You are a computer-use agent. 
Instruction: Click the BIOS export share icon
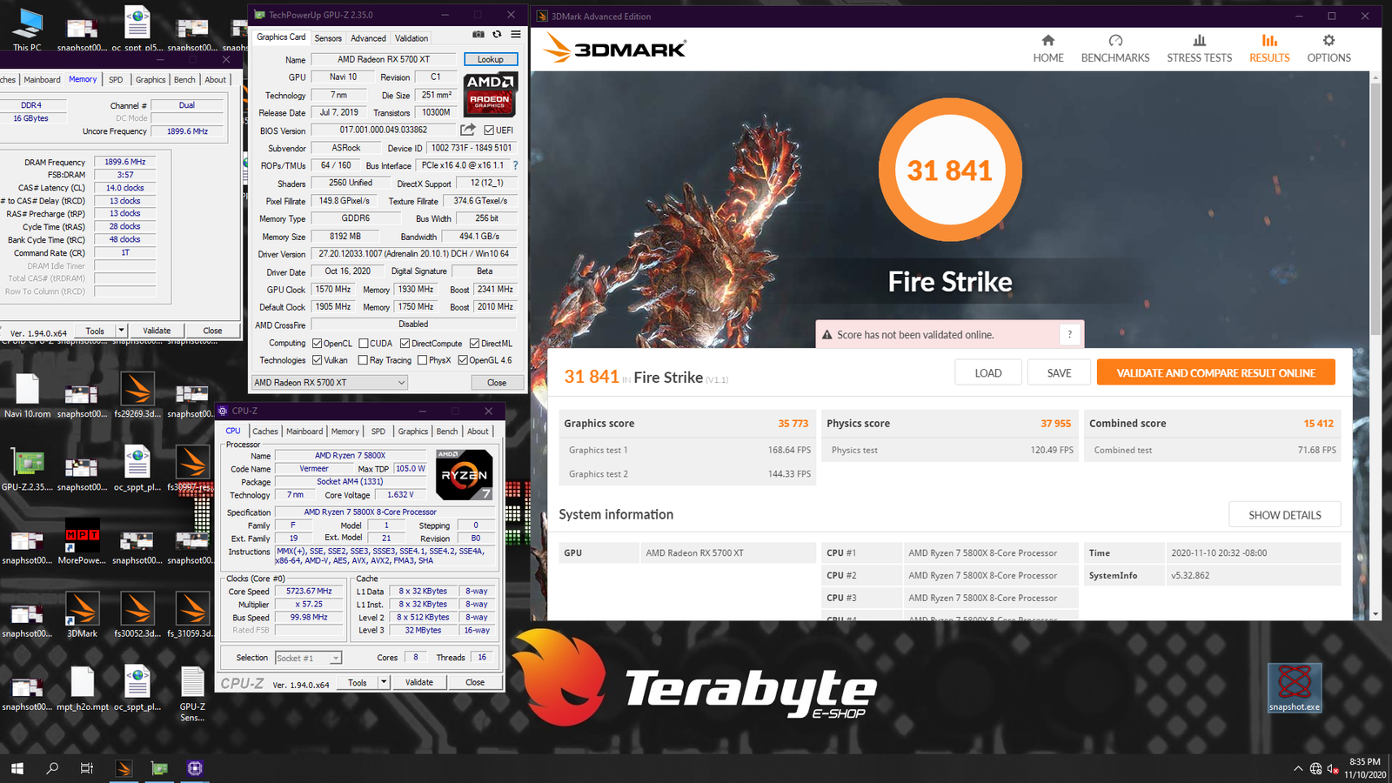(x=468, y=130)
